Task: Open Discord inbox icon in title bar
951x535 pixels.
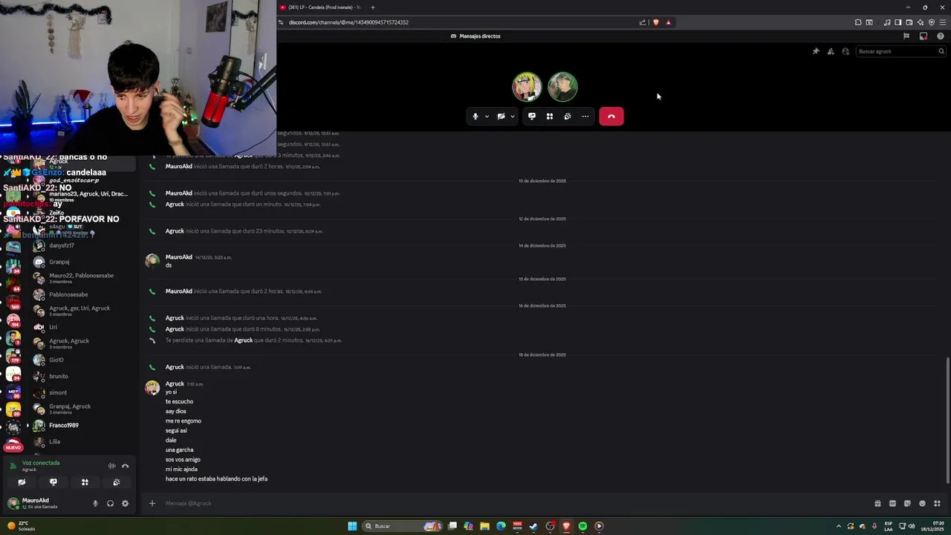Action: [x=924, y=36]
